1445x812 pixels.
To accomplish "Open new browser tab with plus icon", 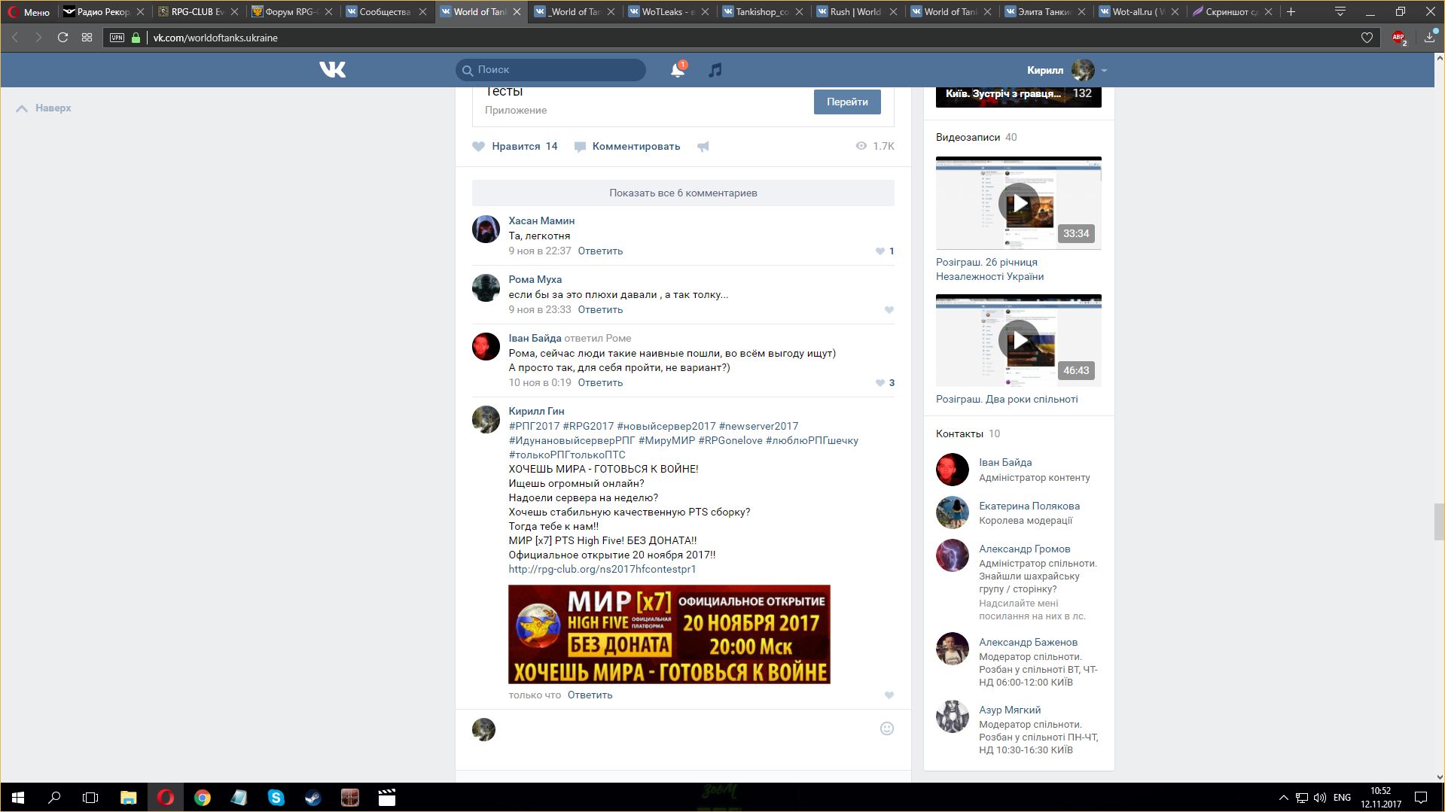I will coord(1291,11).
